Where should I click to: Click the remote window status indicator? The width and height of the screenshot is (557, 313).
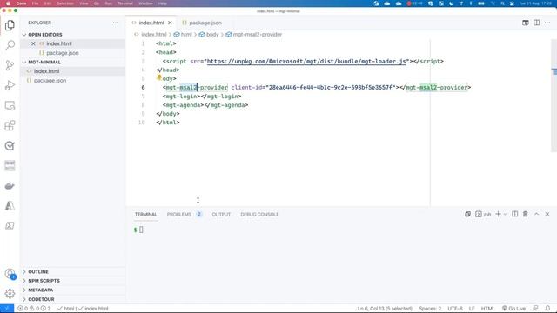[x=7, y=309]
